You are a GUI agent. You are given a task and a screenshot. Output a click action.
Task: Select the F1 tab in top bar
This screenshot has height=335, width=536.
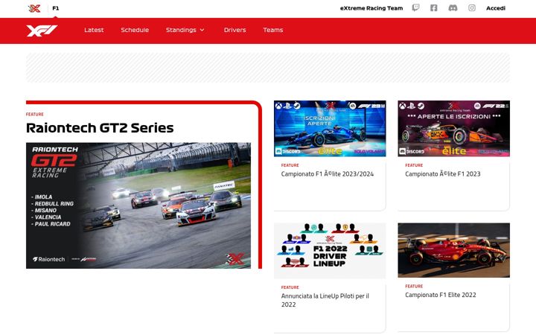pyautogui.click(x=55, y=8)
